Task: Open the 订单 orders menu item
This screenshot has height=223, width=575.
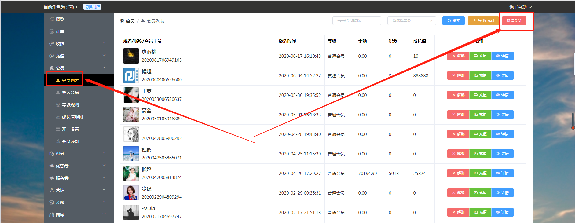Action: point(79,31)
